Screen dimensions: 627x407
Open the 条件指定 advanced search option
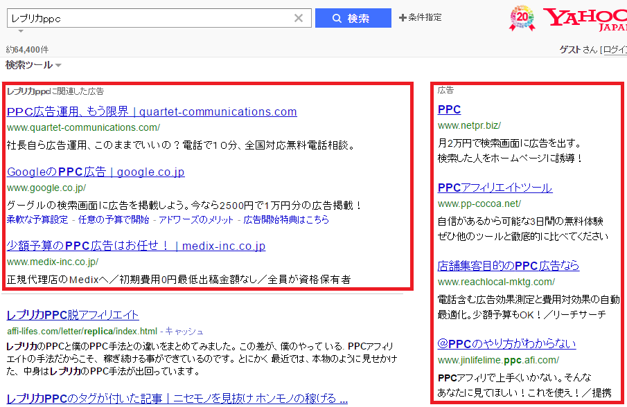click(421, 17)
